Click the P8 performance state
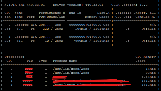 pyautogui.click(x=33, y=41)
